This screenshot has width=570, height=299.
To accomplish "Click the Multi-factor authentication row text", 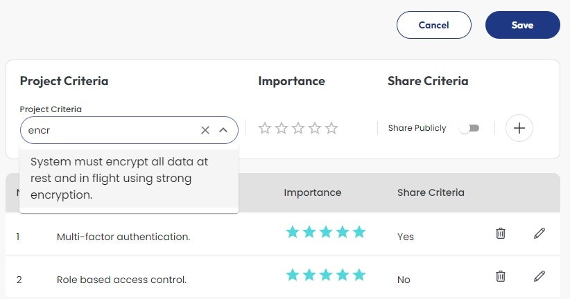I will [x=123, y=237].
